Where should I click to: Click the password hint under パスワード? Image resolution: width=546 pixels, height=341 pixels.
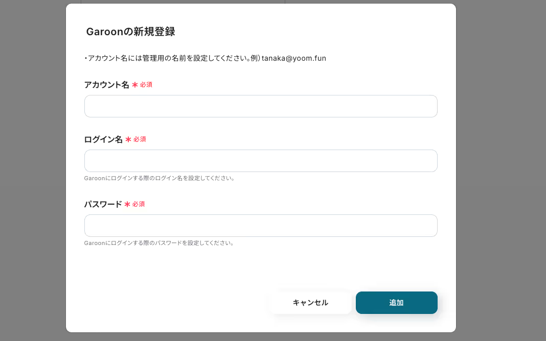pyautogui.click(x=159, y=243)
